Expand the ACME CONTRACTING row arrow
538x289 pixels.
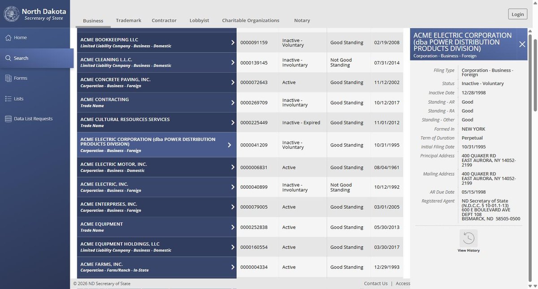coord(233,103)
